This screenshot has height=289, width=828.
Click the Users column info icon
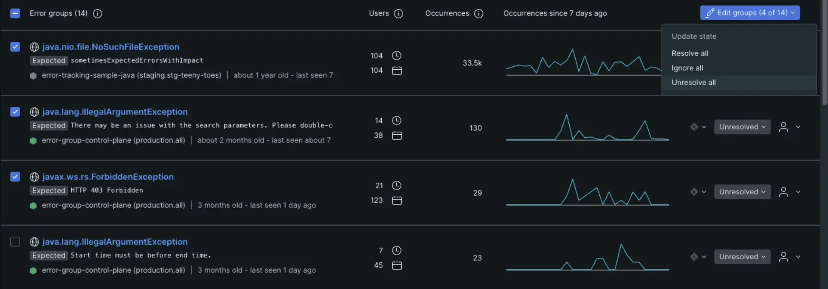click(398, 14)
